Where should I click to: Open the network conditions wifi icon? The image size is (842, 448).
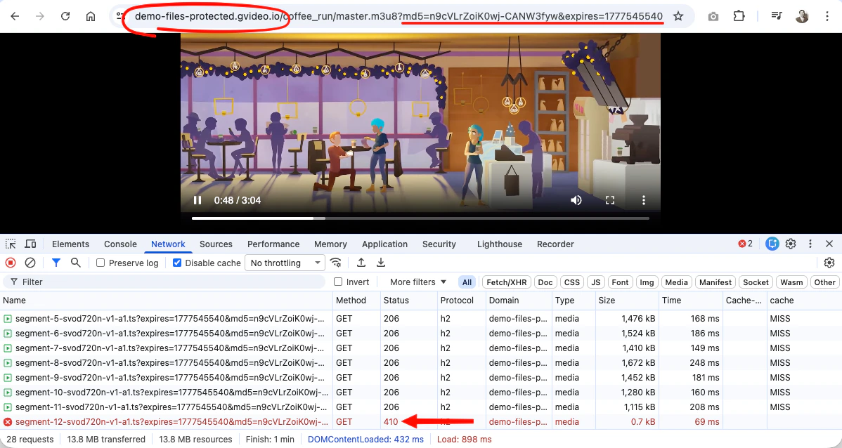[x=336, y=263]
